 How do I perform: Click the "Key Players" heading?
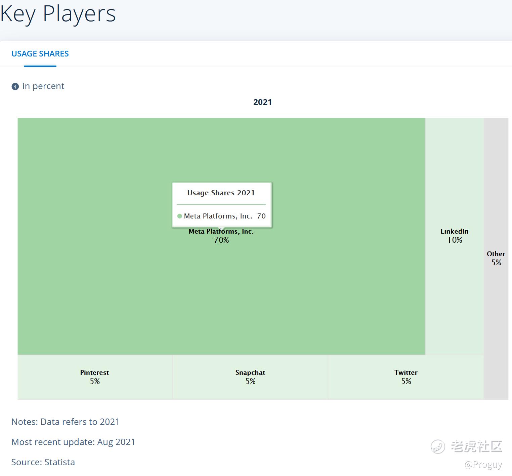click(x=58, y=14)
